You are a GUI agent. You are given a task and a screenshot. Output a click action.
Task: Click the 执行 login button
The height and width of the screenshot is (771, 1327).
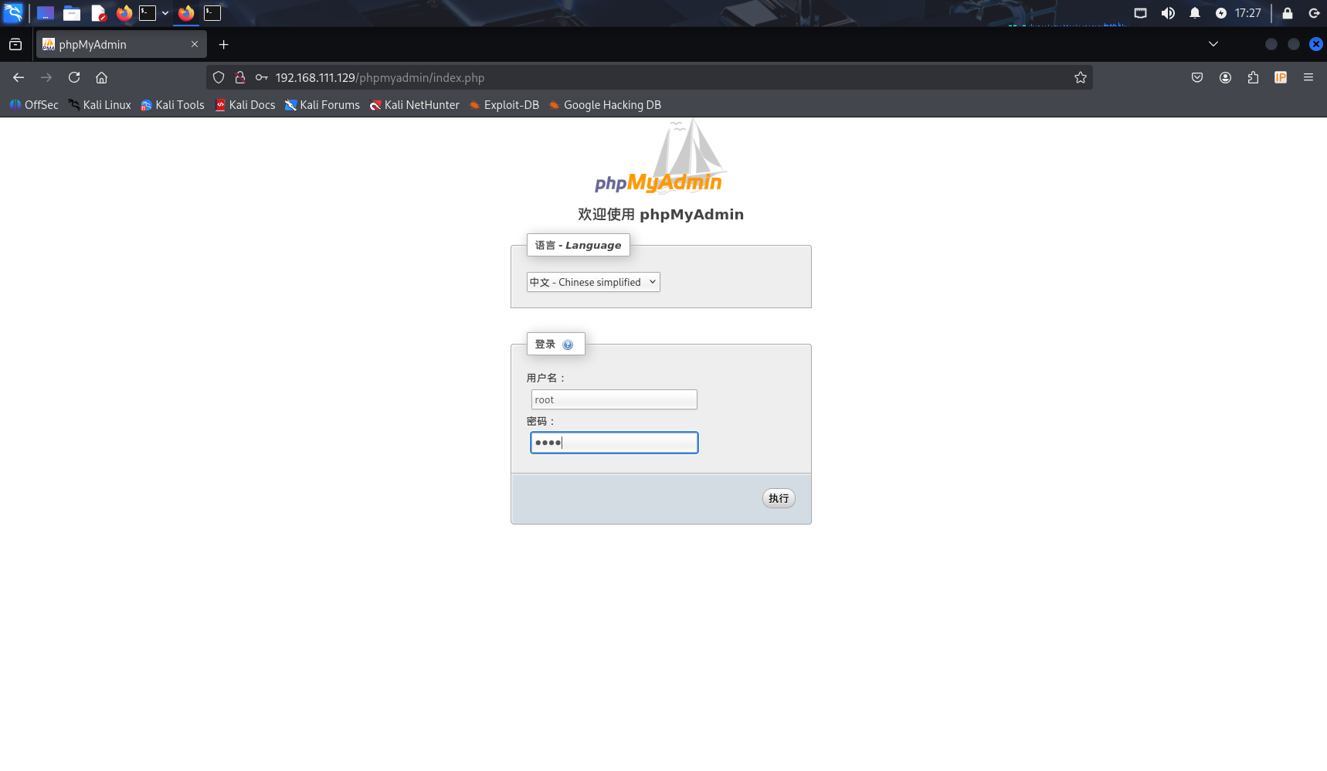click(x=779, y=498)
